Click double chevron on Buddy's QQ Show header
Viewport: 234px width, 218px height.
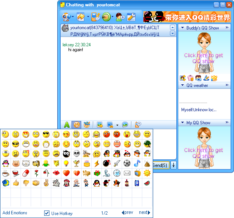coord(227,27)
